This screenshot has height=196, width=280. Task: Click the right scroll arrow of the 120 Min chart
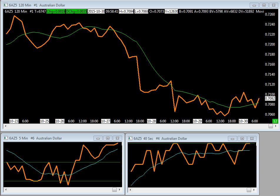[x=276, y=126]
